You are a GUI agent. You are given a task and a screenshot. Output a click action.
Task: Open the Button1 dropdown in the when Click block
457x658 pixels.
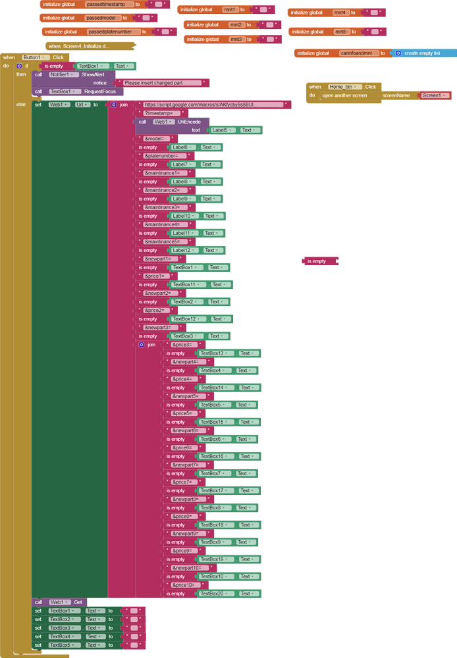pyautogui.click(x=36, y=58)
